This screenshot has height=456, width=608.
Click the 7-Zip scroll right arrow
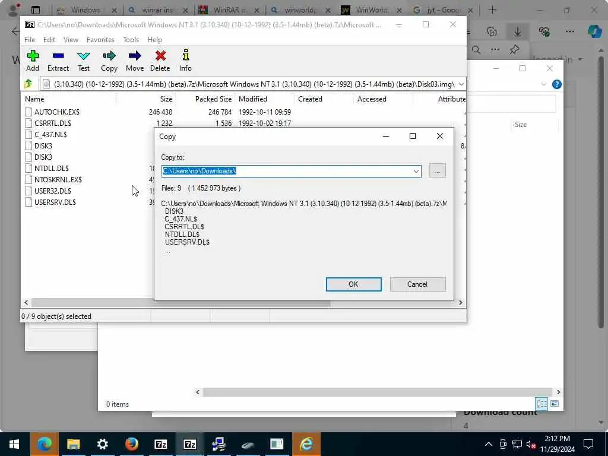(x=460, y=302)
